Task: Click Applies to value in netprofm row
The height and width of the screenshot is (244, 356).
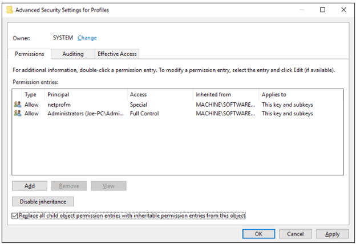Action: click(287, 105)
